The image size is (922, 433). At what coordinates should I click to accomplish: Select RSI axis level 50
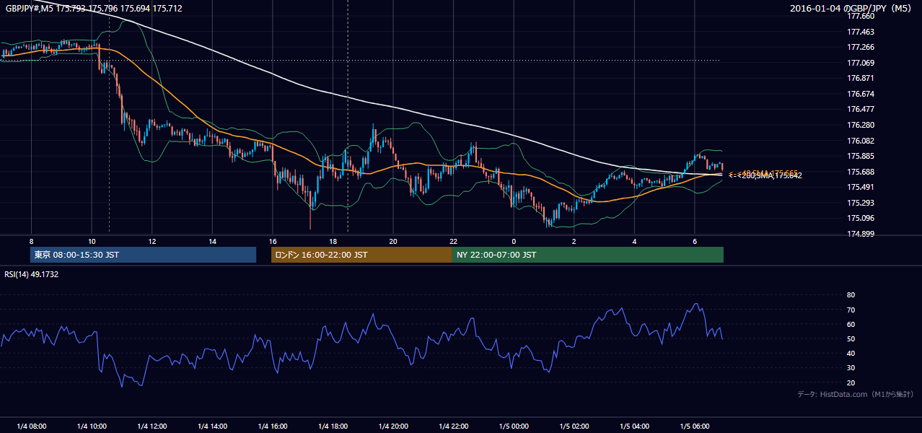click(x=851, y=339)
